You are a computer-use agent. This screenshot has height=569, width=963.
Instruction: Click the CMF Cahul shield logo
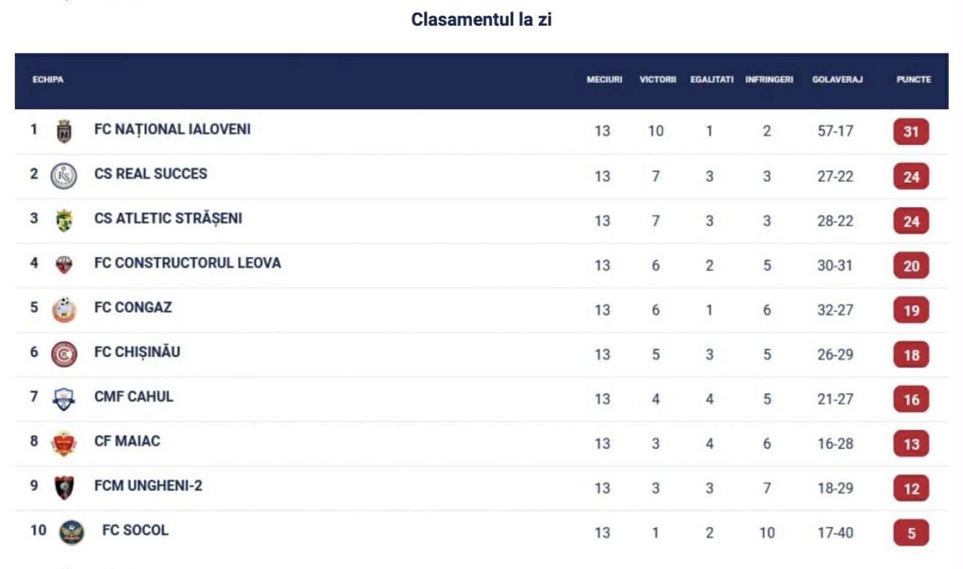pos(64,399)
